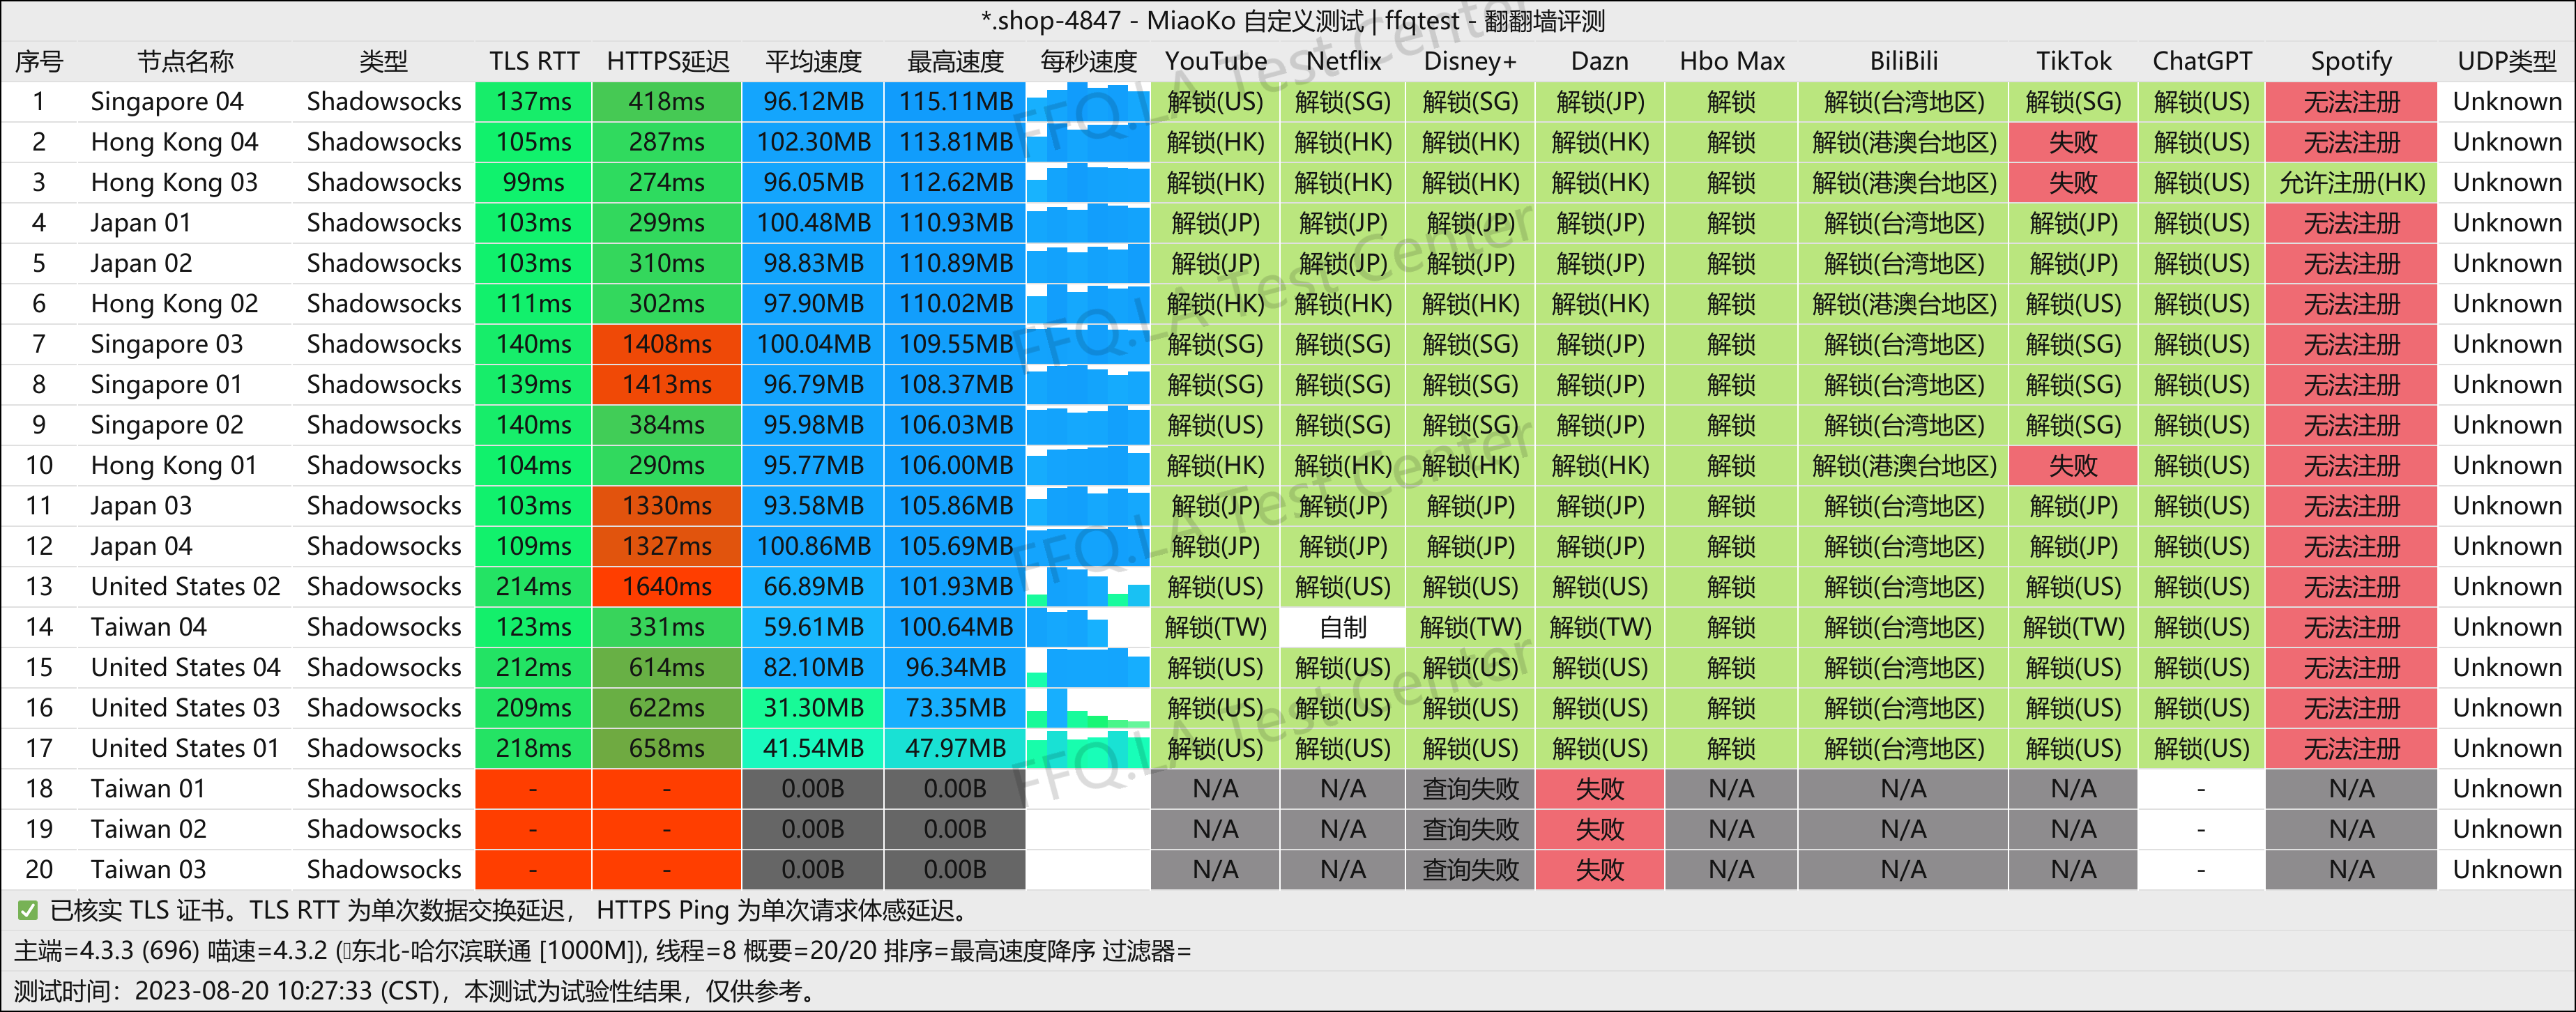
Task: Click node name Japan 01
Action: [x=140, y=223]
